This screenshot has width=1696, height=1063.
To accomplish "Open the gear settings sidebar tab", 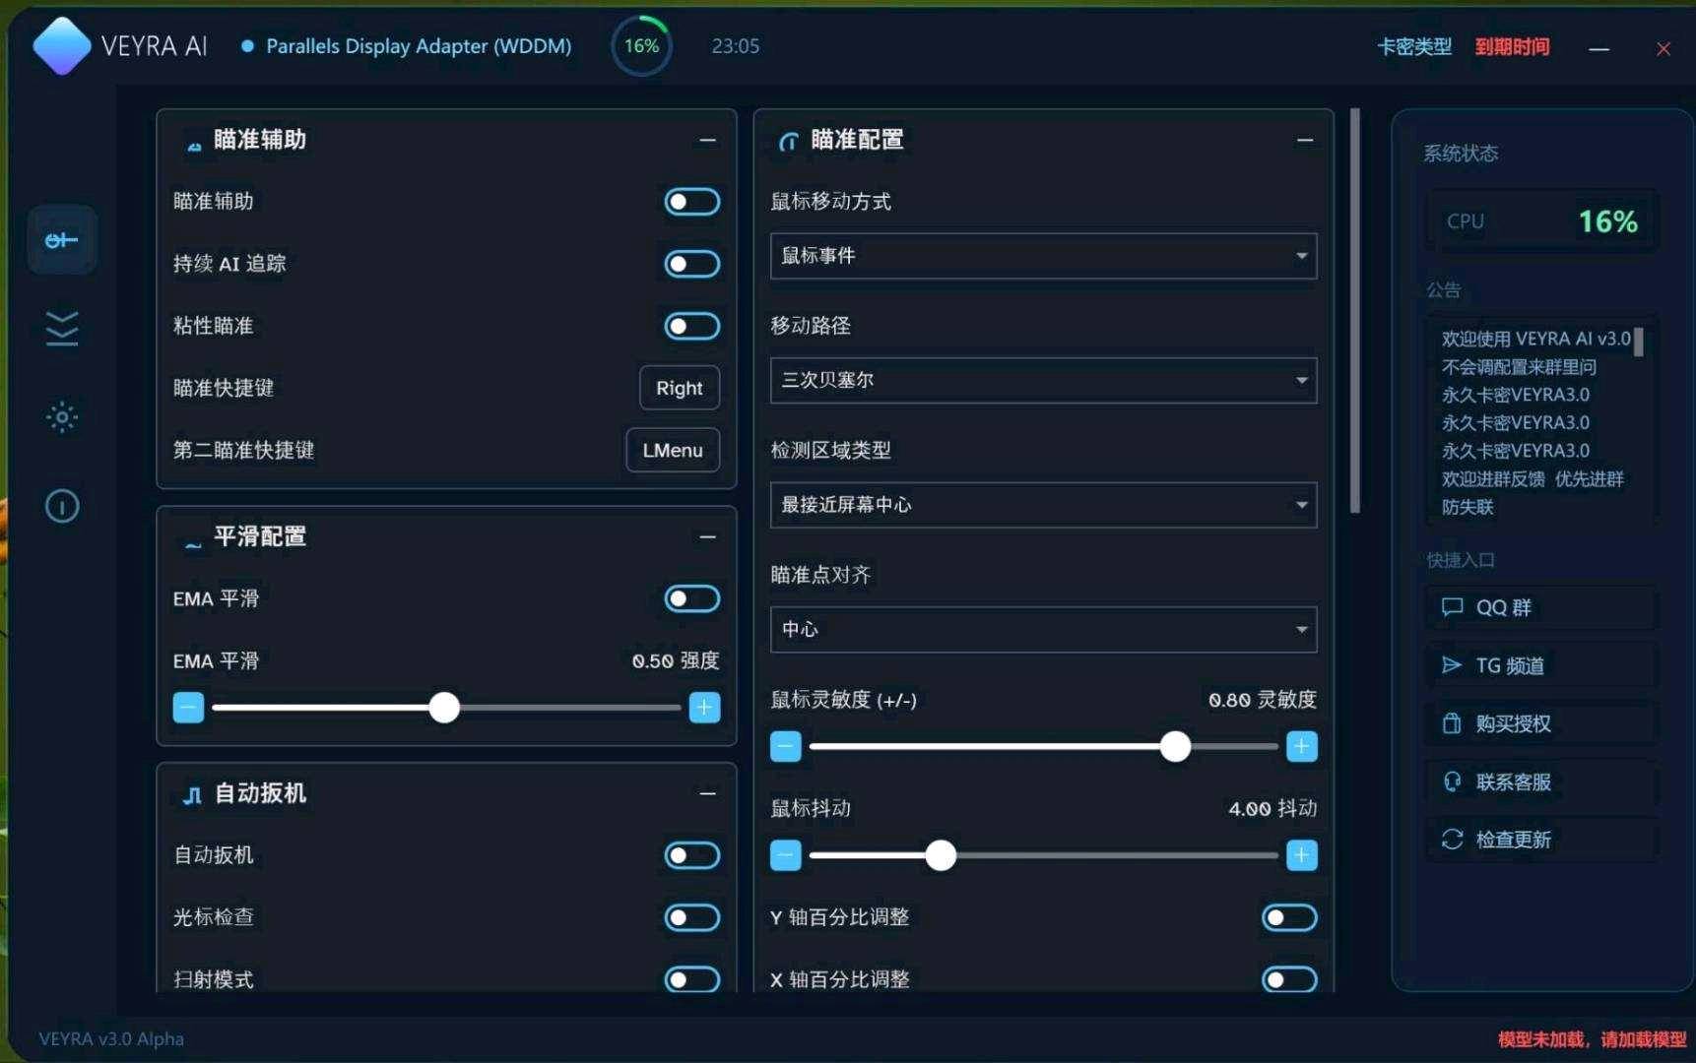I will (x=62, y=417).
